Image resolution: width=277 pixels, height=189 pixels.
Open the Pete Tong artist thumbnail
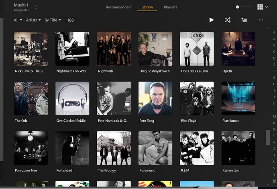(x=155, y=99)
